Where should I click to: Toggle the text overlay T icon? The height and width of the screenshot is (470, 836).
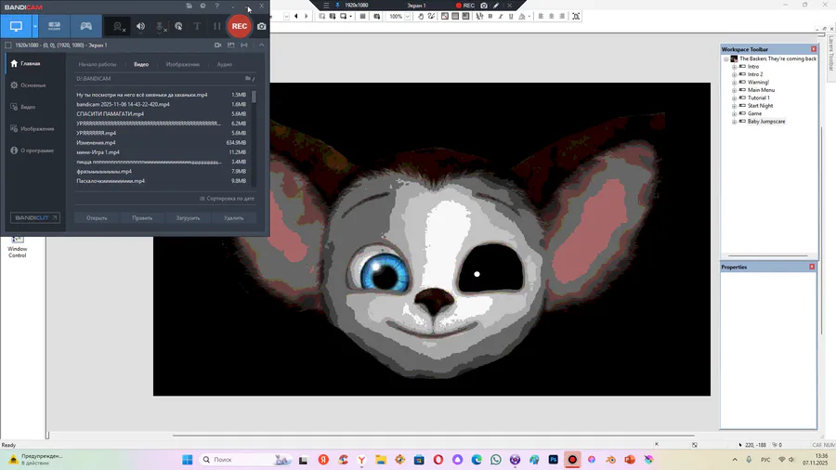tap(197, 26)
